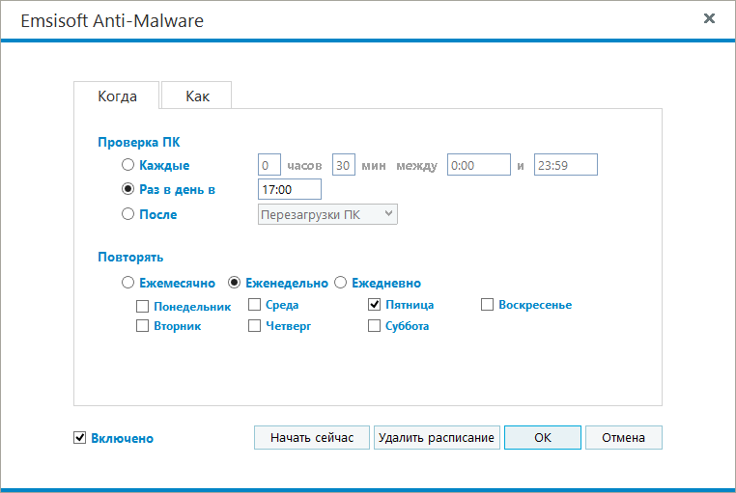The height and width of the screenshot is (493, 736).
Task: Select Ежемесячно repeat option
Action: pos(127,283)
